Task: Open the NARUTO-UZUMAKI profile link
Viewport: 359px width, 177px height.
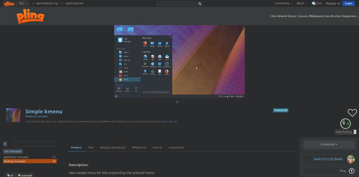Action: (328, 159)
